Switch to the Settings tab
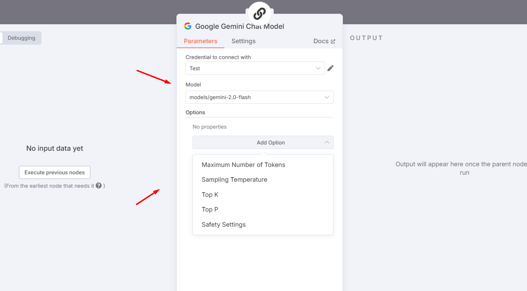Screen dimensions: 527x291 (x=243, y=41)
